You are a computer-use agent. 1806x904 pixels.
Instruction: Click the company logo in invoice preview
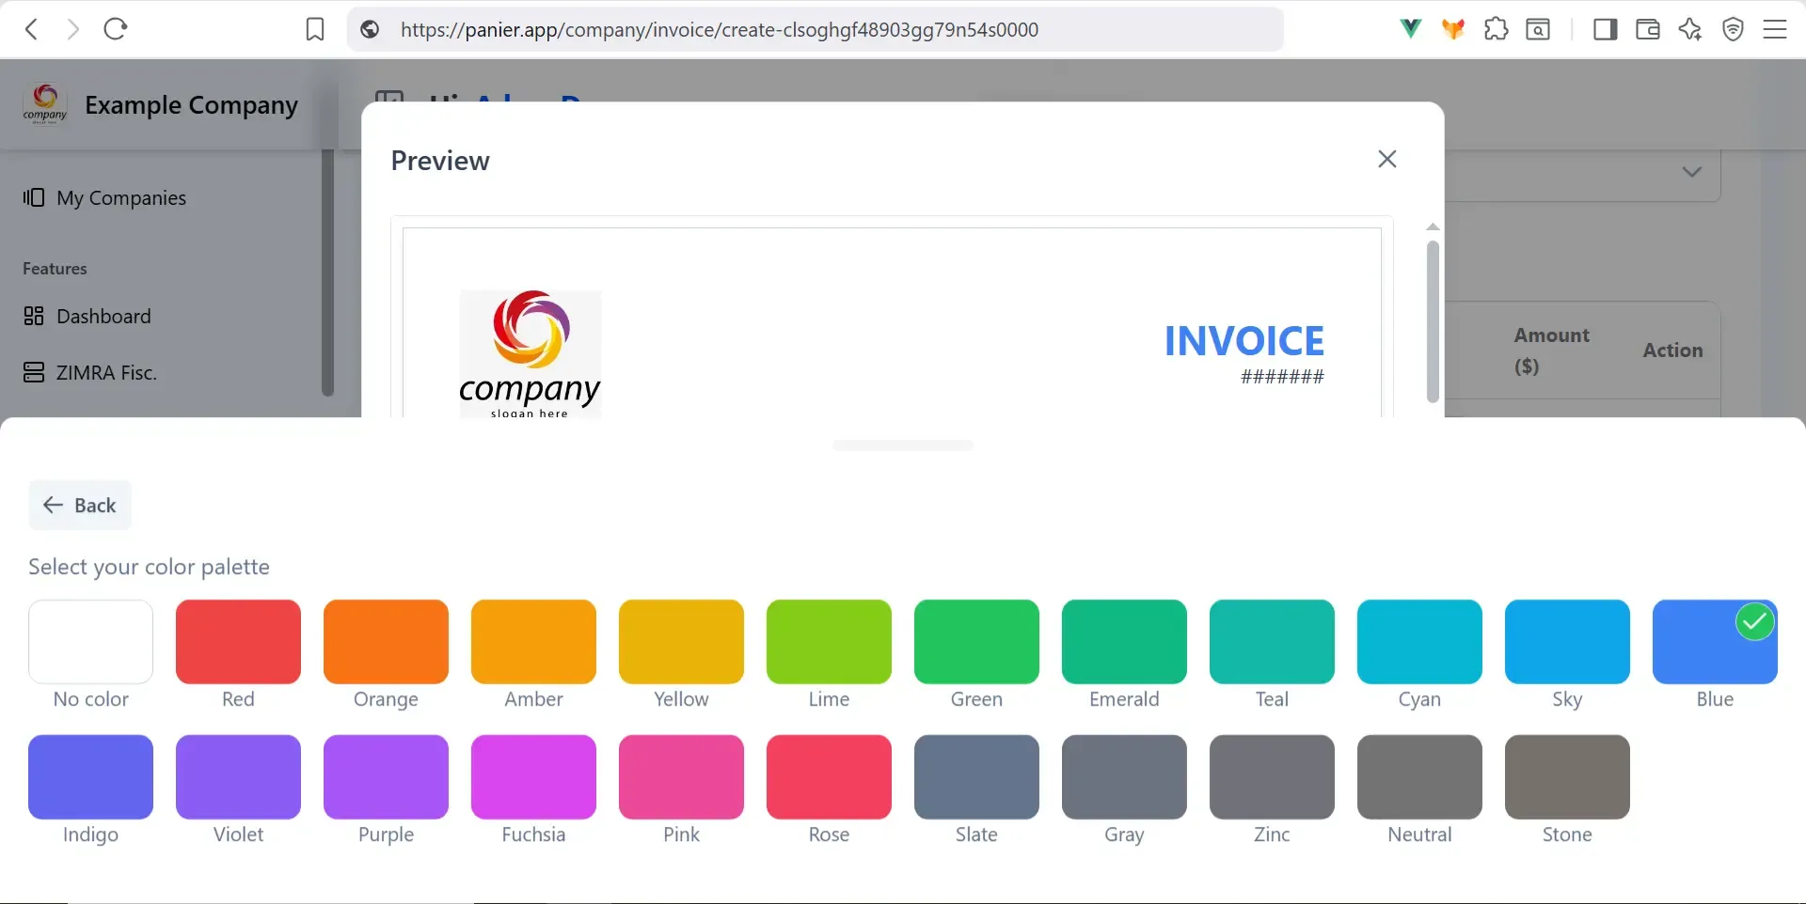click(x=531, y=354)
